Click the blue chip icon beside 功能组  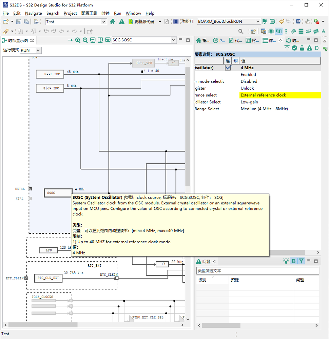(176, 21)
